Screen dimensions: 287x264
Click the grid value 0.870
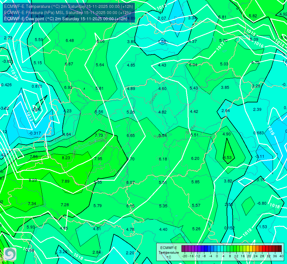click(x=37, y=86)
